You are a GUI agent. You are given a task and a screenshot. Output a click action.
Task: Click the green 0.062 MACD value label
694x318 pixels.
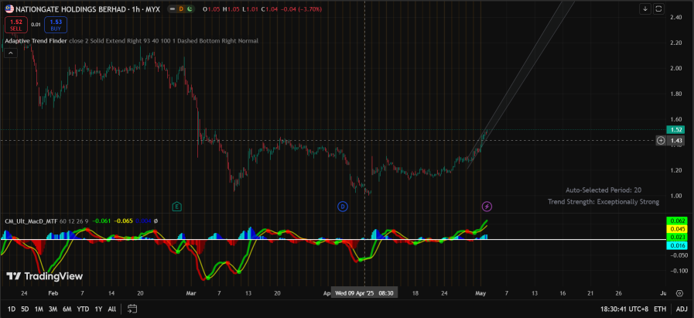pos(677,220)
